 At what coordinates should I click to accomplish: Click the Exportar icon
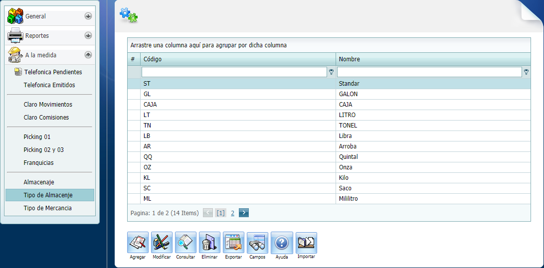233,243
